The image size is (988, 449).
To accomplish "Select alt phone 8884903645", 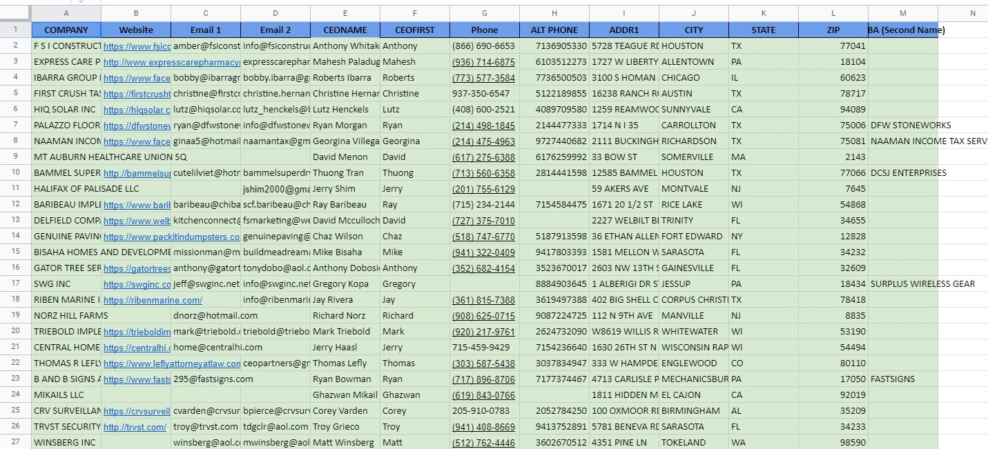I will click(x=554, y=284).
